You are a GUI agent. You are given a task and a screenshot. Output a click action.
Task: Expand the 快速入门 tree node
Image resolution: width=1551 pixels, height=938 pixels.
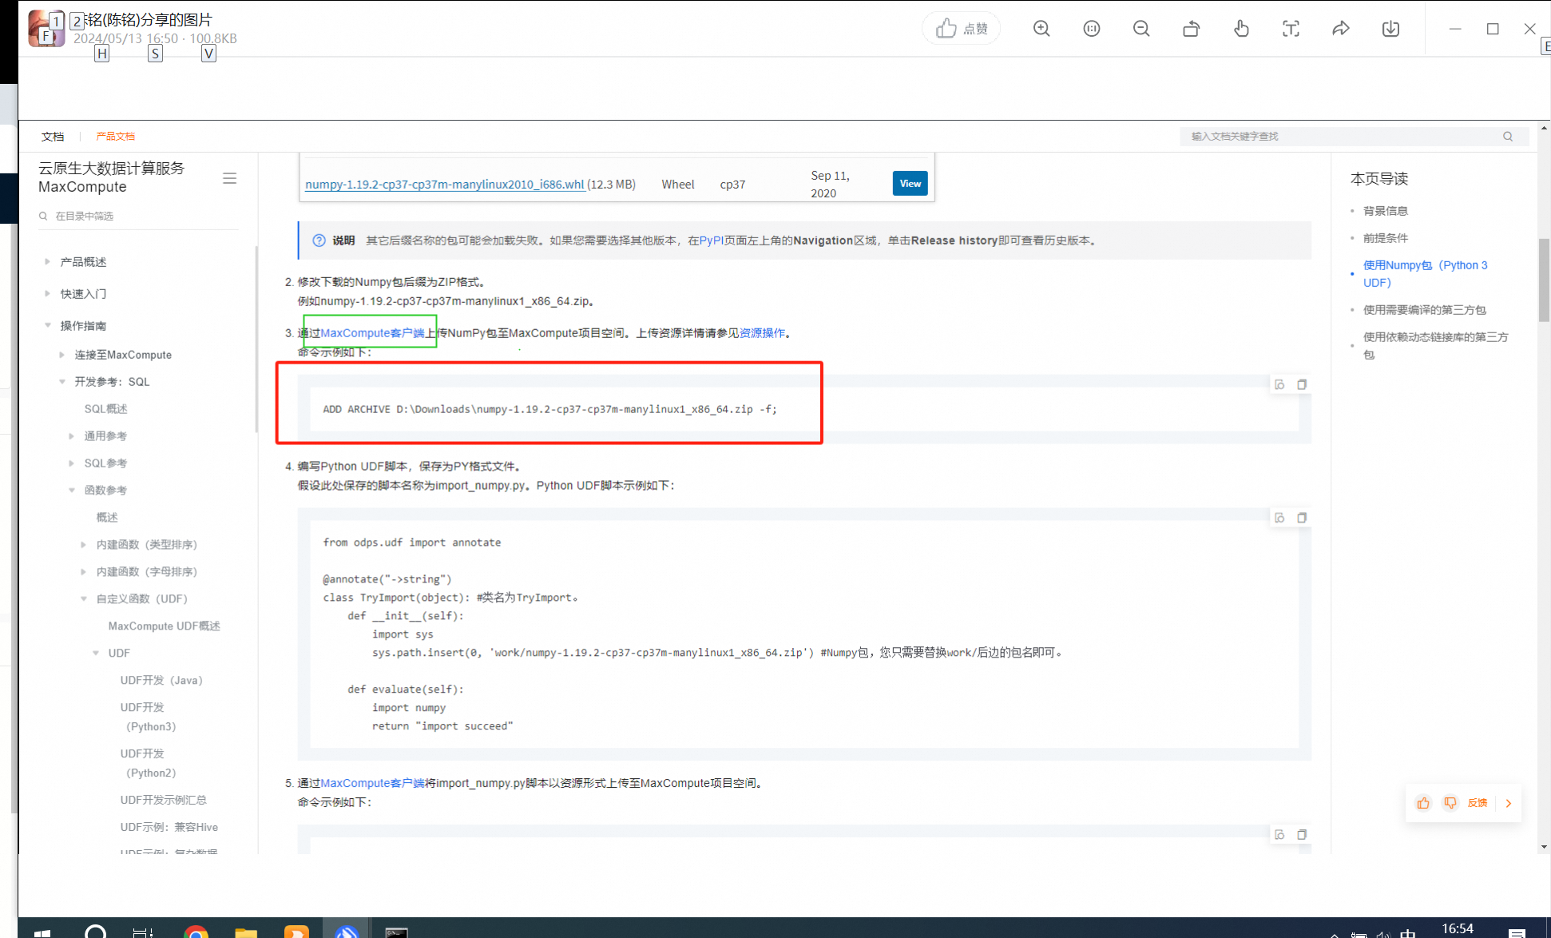[x=47, y=293]
